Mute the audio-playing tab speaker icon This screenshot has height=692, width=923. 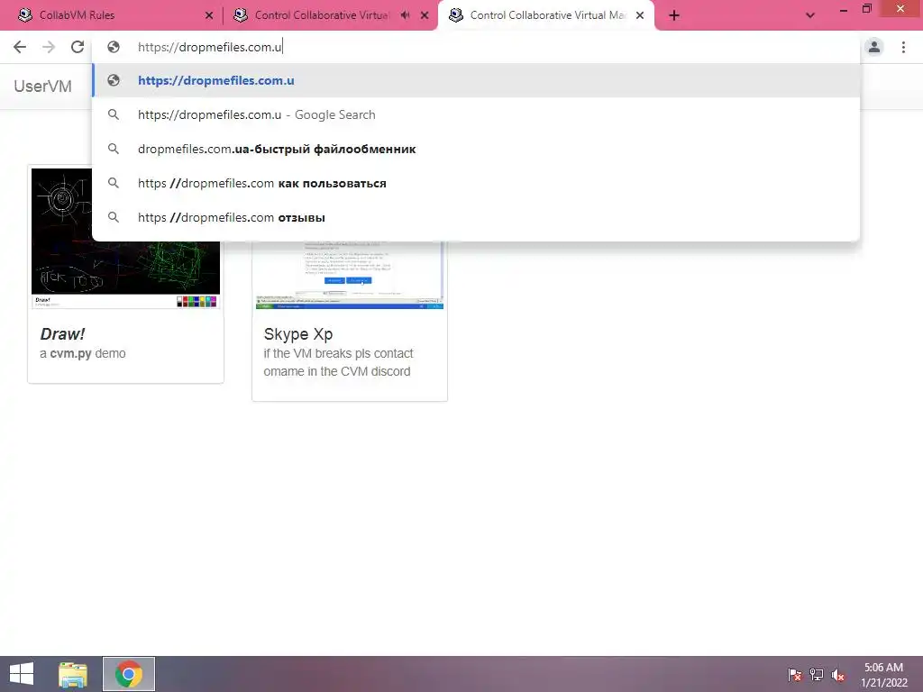point(405,15)
